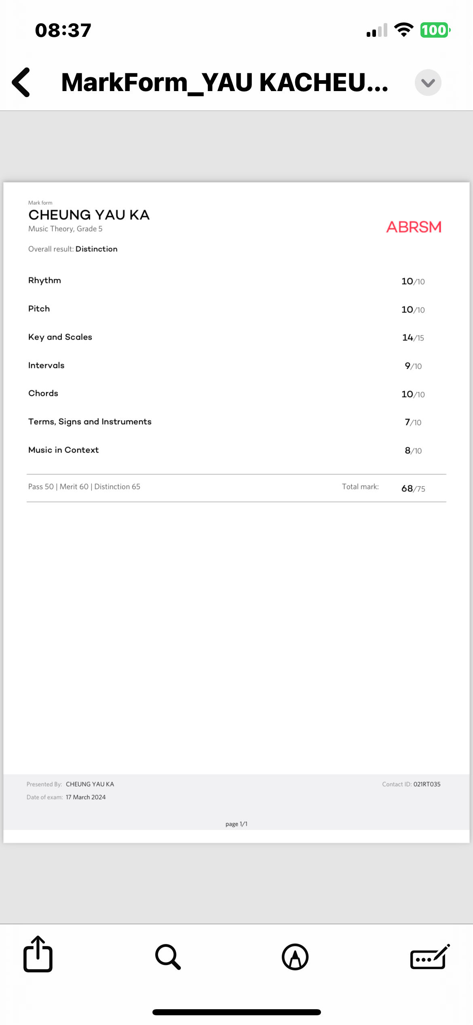Tap the form fill signature icon
Screen dimensions: 473x1025
point(429,957)
